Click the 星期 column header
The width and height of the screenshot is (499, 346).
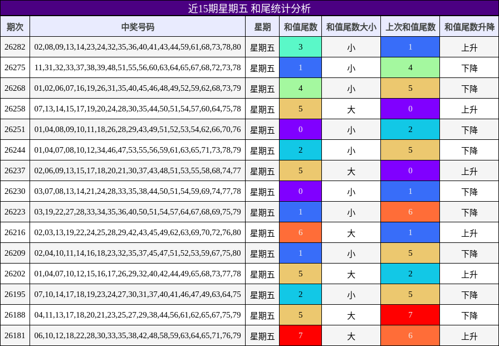[262, 27]
